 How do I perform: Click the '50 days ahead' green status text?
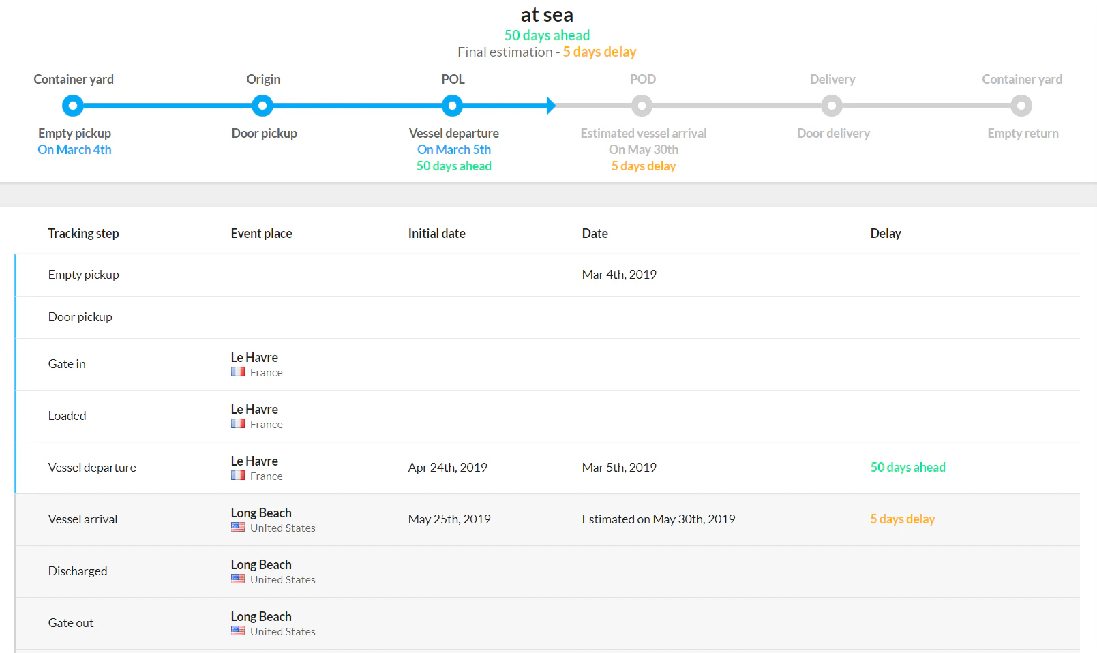click(x=547, y=35)
